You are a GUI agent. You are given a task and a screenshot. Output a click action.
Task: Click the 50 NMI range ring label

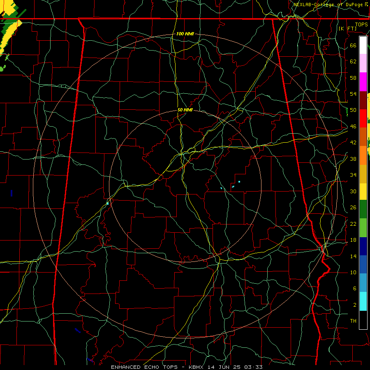tap(185, 110)
